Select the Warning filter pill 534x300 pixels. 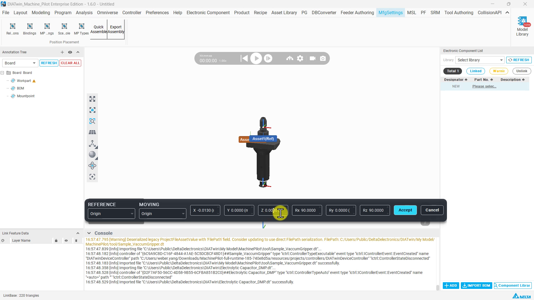point(499,71)
